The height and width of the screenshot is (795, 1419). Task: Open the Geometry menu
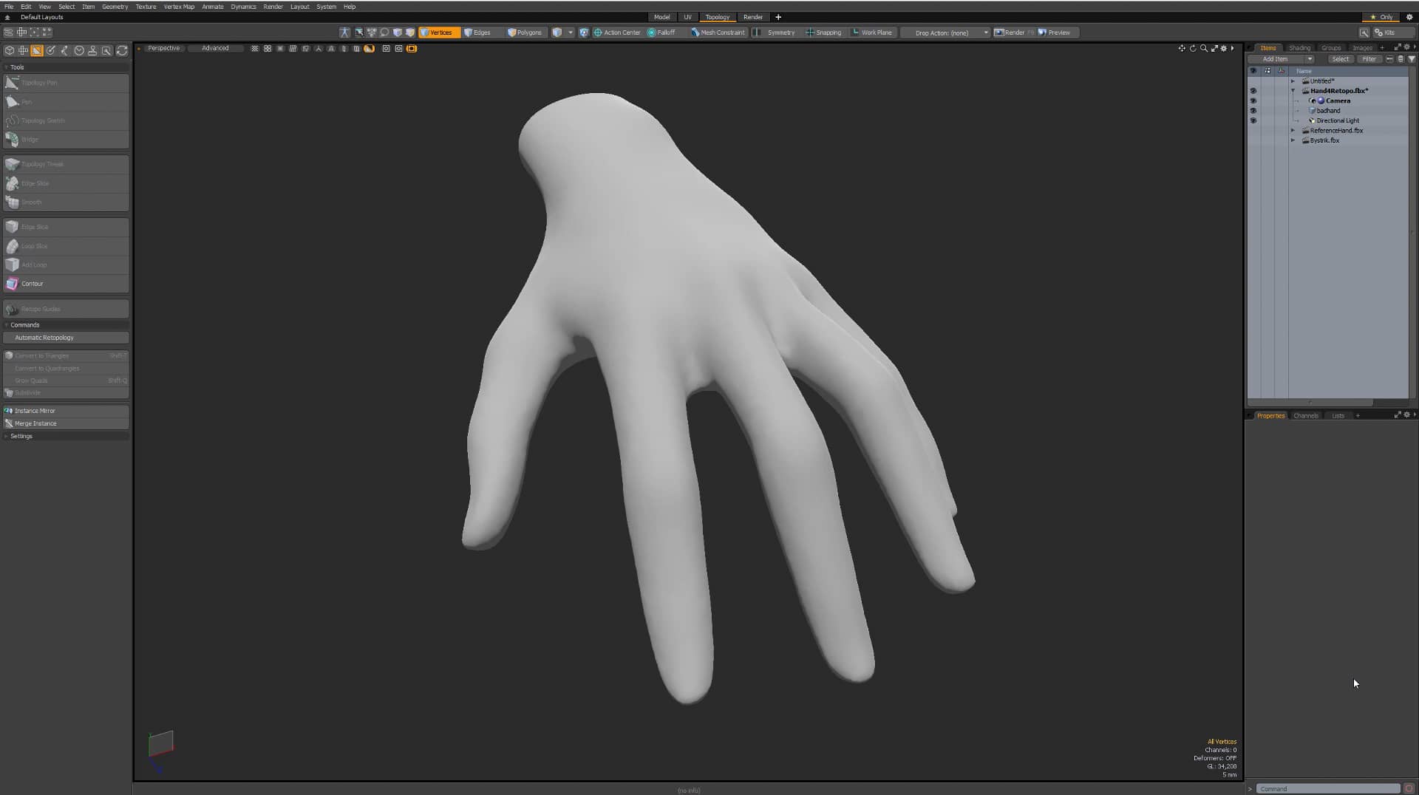tap(115, 6)
